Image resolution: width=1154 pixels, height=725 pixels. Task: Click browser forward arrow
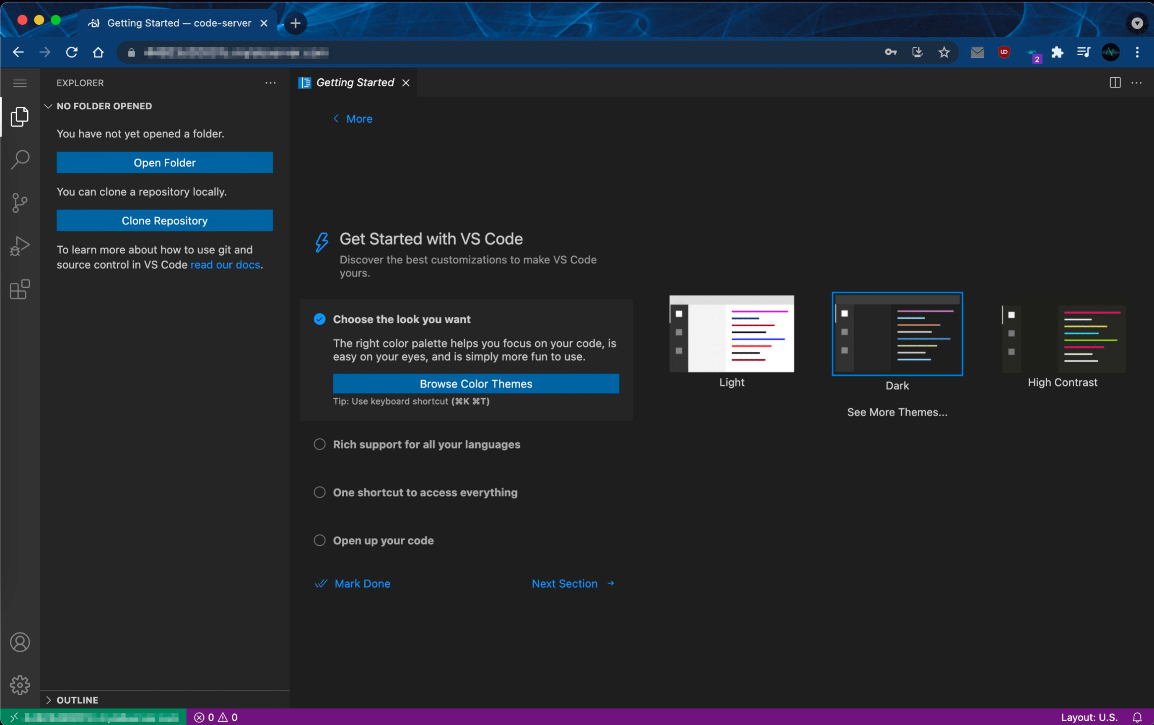click(44, 52)
